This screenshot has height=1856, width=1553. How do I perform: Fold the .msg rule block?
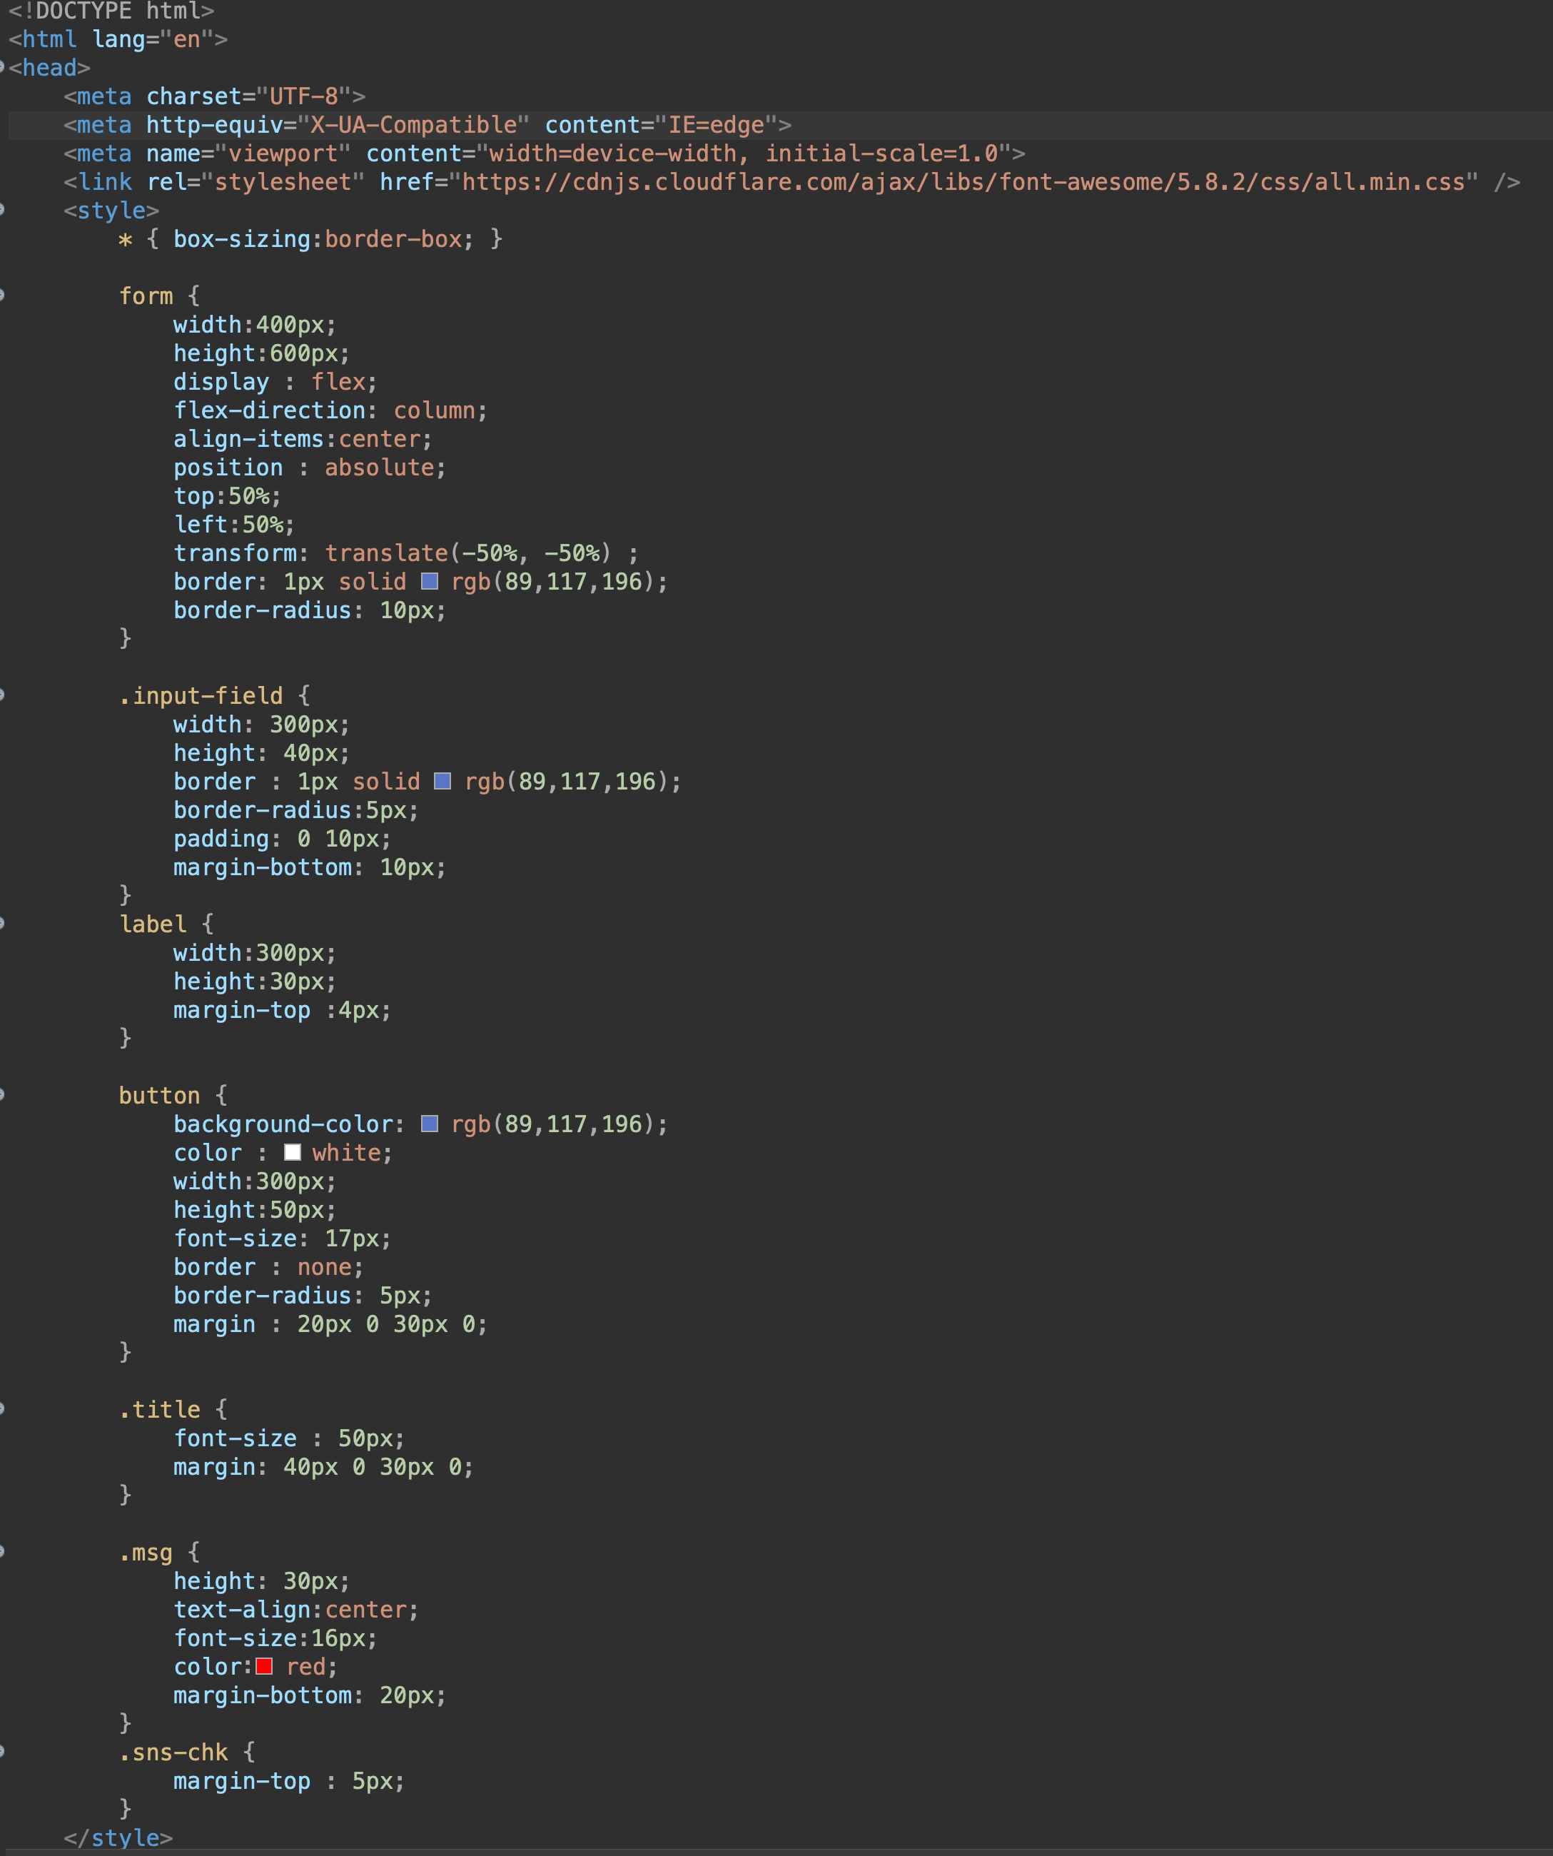(x=3, y=1552)
